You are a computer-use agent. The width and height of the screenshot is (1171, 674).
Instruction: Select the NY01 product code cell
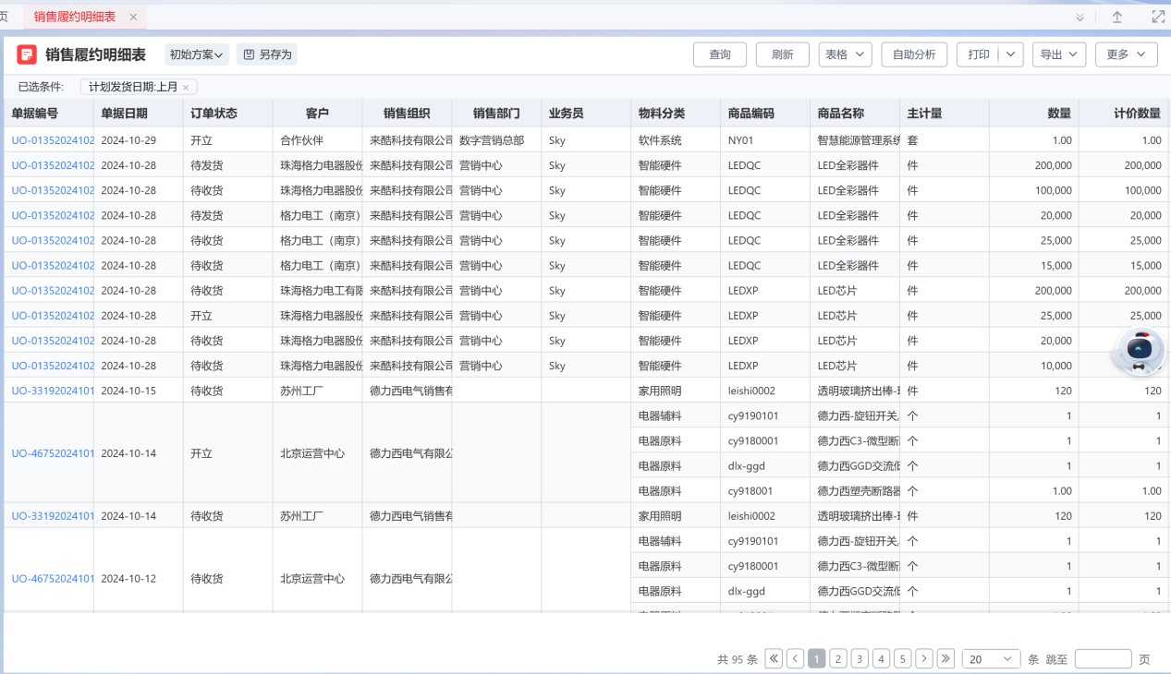pos(765,140)
